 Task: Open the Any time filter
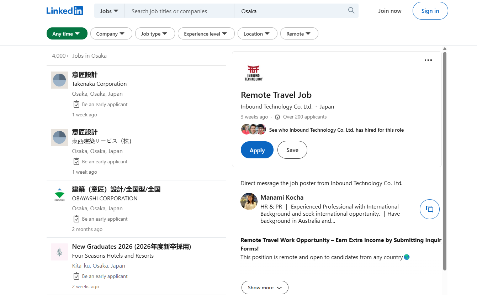67,33
